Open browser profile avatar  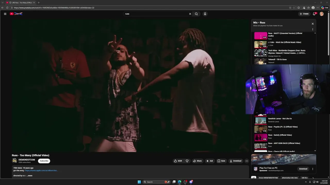[313, 8]
